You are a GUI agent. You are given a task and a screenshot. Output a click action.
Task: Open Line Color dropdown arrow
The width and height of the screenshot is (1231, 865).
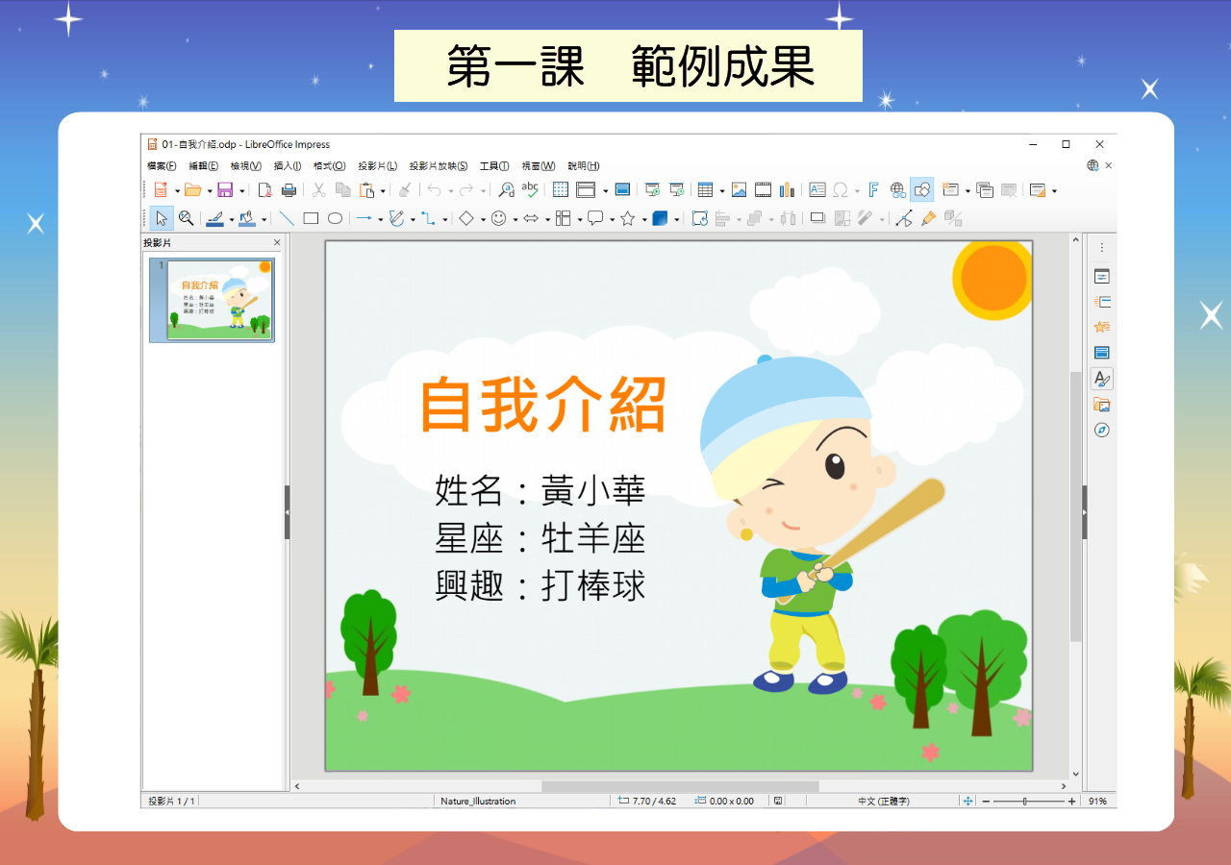tap(231, 220)
